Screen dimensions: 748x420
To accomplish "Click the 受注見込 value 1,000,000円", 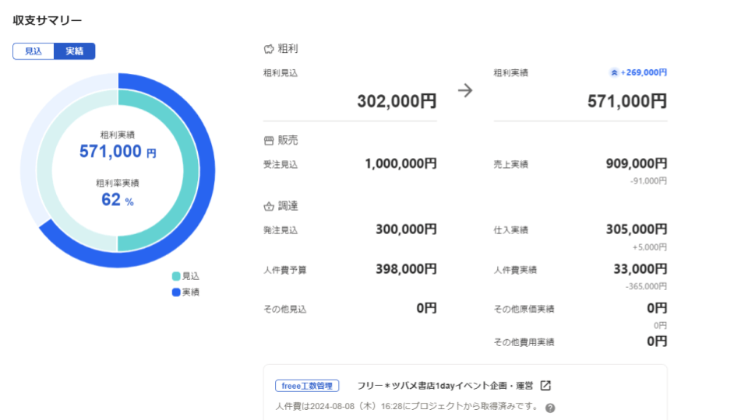I will coord(400,164).
